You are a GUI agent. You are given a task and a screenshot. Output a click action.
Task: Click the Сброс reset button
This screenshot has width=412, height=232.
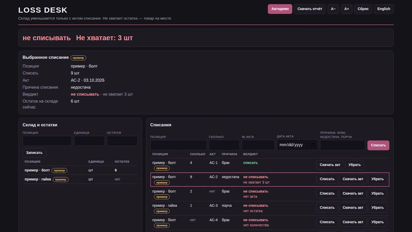[363, 9]
